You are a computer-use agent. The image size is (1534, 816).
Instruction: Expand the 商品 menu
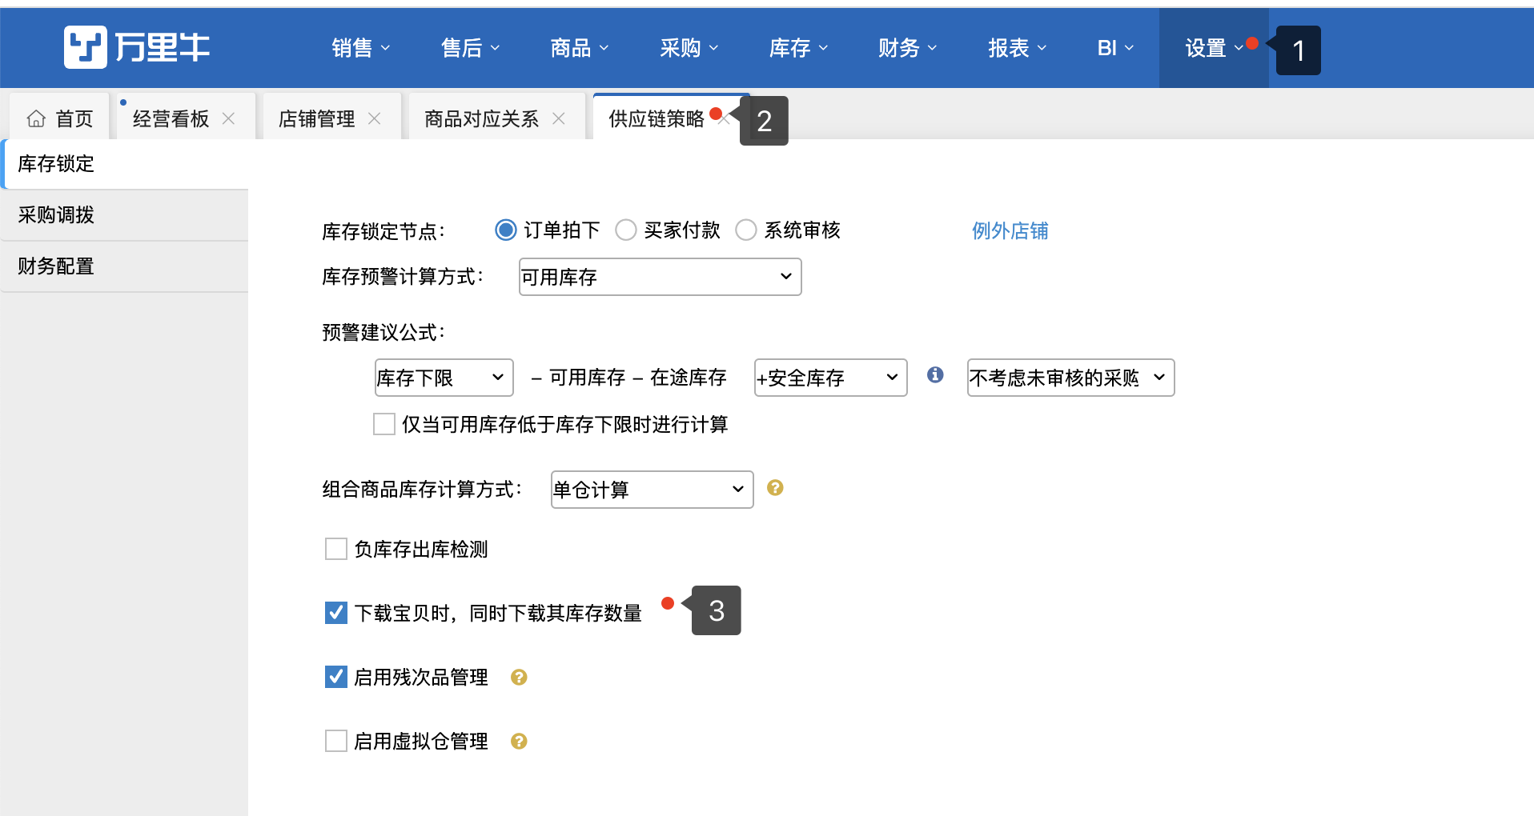click(x=580, y=48)
